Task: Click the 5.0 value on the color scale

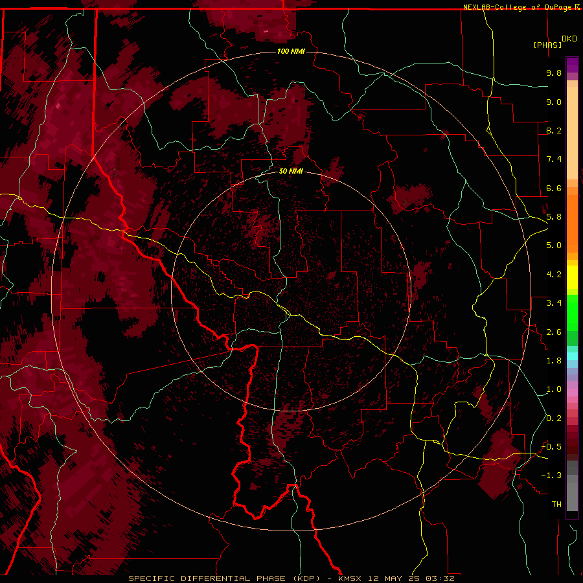Action: [x=554, y=246]
